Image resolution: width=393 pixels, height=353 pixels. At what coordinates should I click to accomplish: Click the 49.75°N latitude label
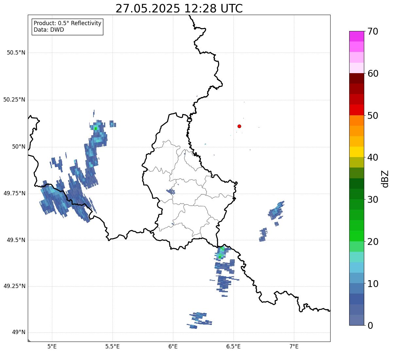pos(14,193)
